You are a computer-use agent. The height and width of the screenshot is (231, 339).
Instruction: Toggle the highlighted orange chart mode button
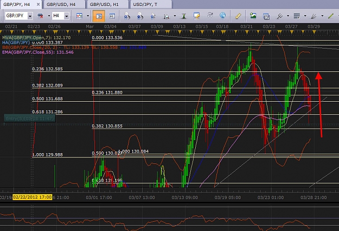tap(99, 16)
